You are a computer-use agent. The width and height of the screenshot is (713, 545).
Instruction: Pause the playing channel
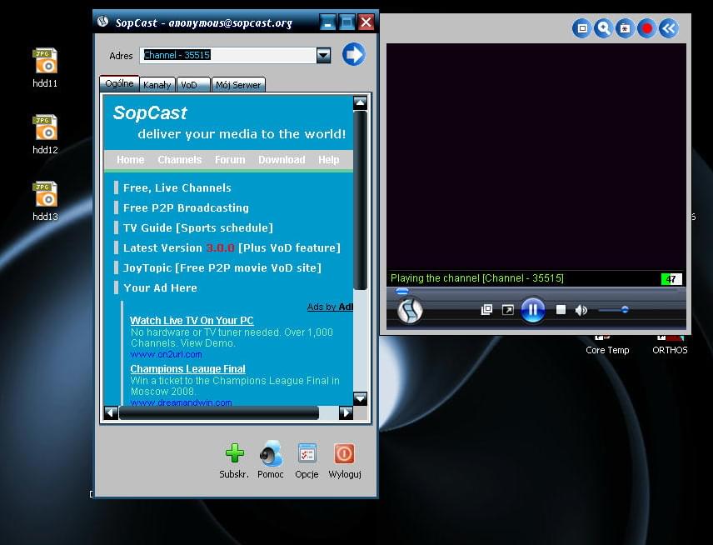(533, 310)
